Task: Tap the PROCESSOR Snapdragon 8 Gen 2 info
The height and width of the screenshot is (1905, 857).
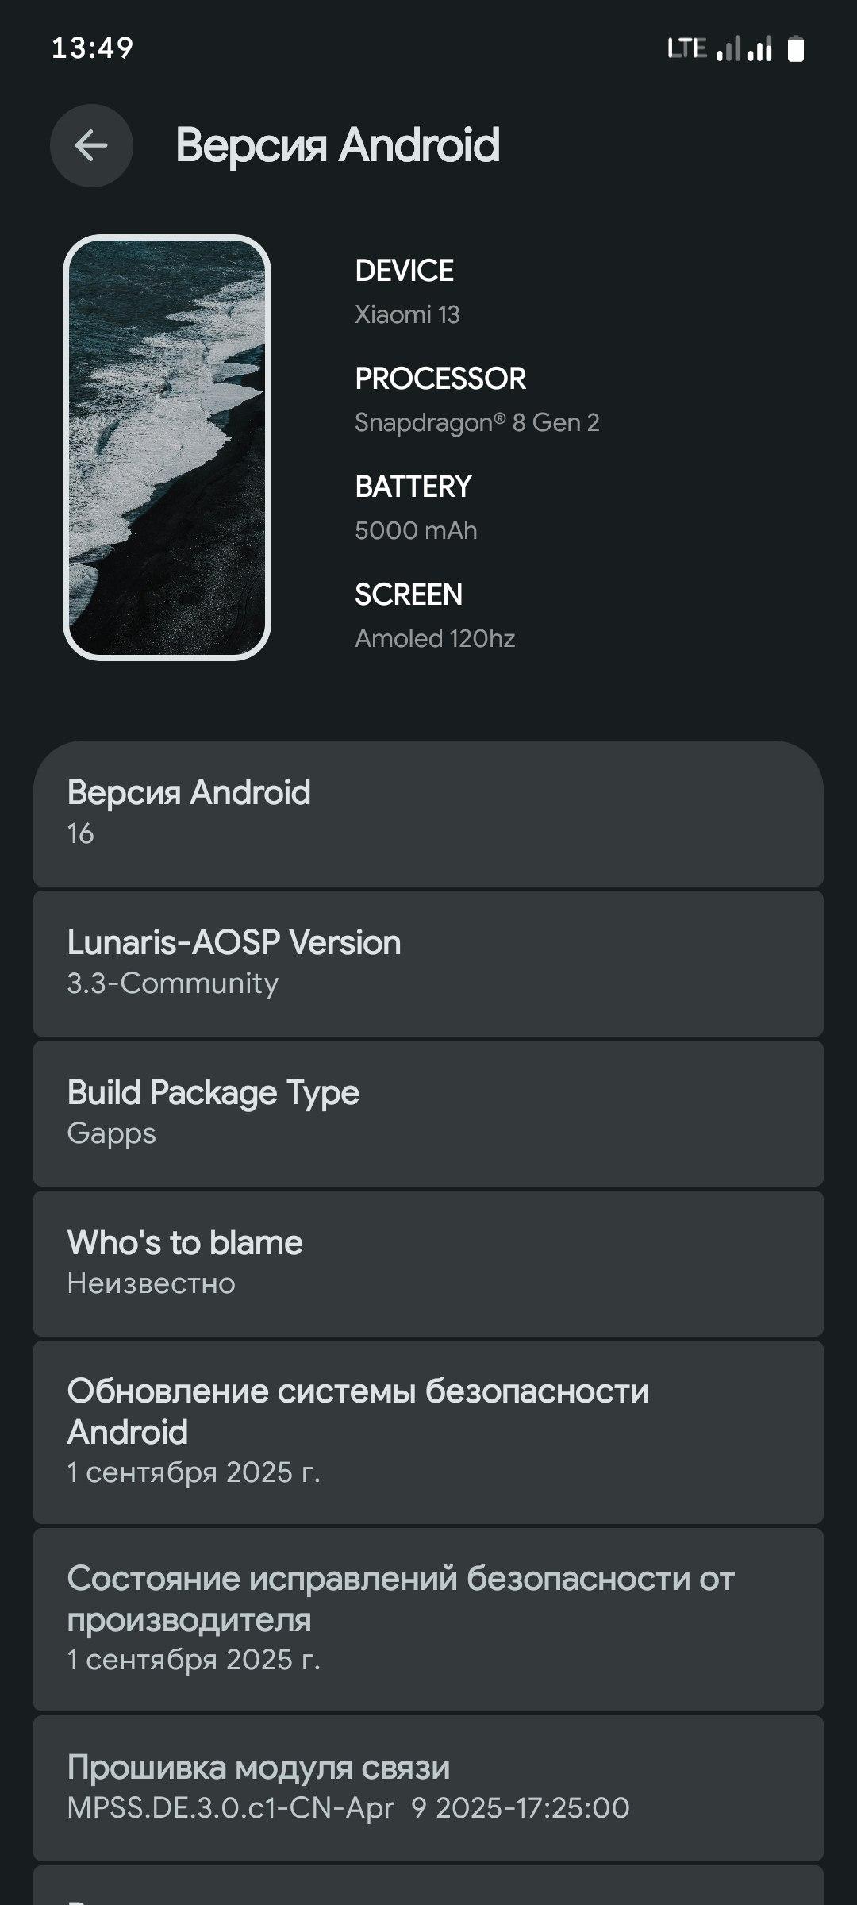Action: [476, 400]
